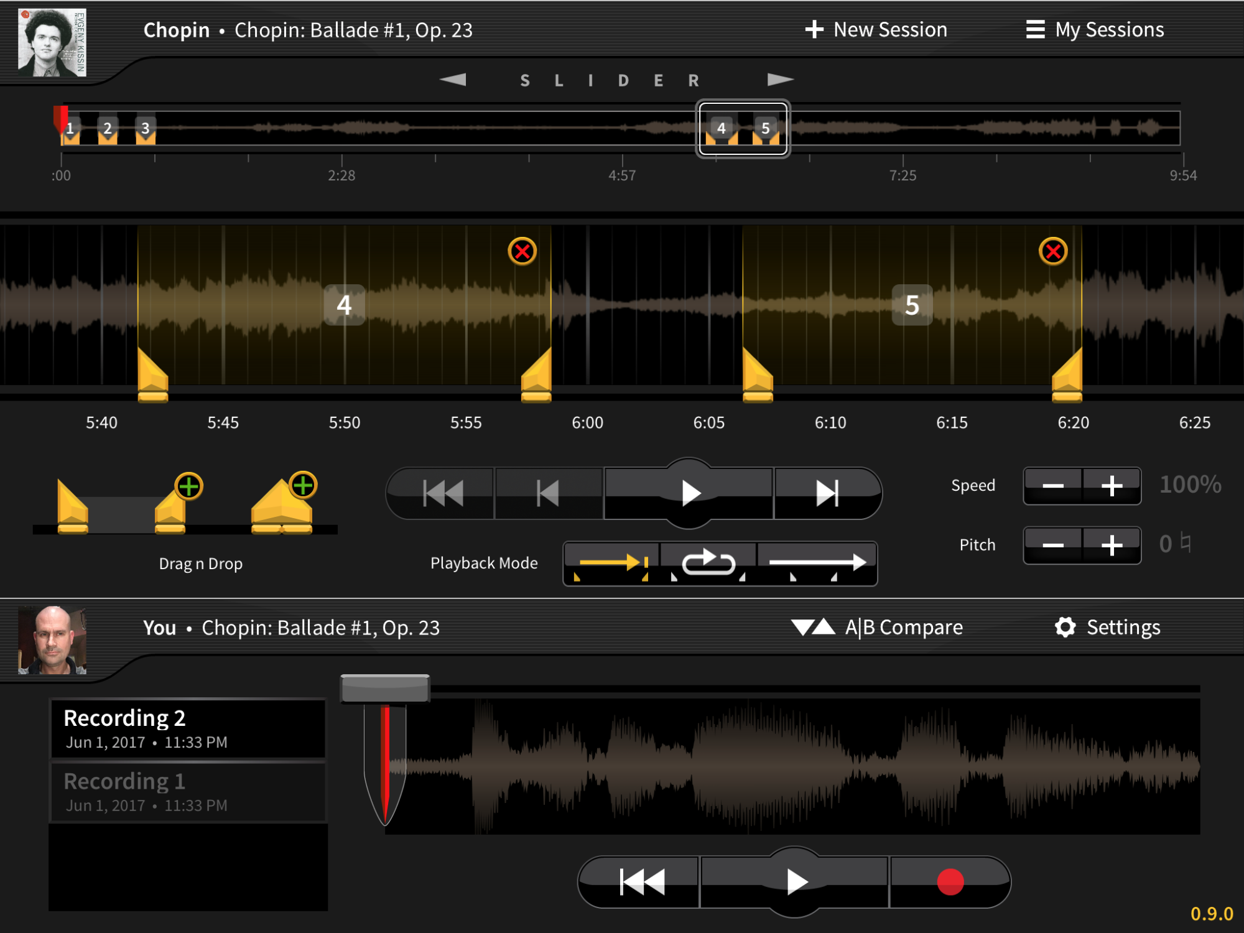Viewport: 1244px width, 933px height.
Task: Play your recording in the bottom transport
Action: click(795, 882)
